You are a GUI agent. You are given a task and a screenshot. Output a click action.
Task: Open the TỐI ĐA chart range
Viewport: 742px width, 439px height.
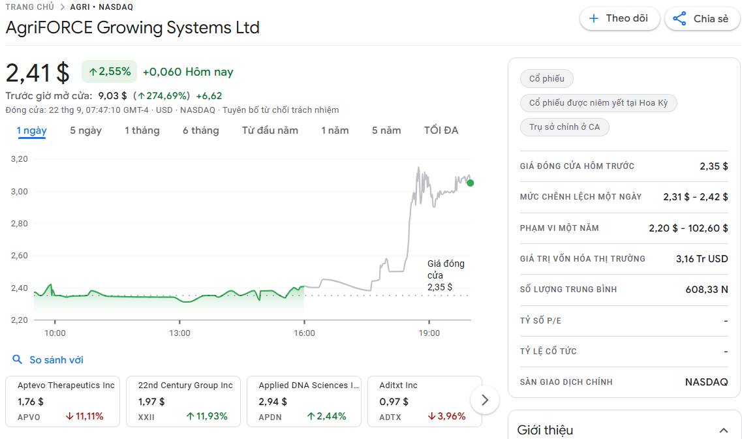(441, 130)
